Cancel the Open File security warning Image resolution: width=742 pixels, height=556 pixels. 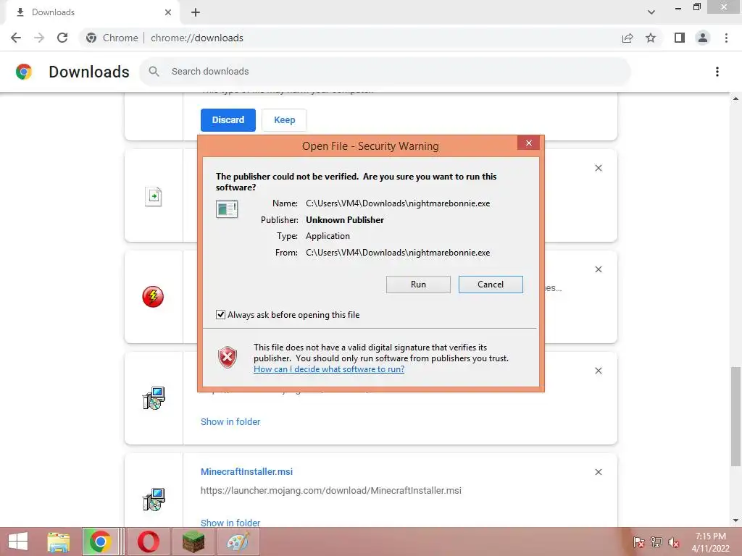(491, 284)
